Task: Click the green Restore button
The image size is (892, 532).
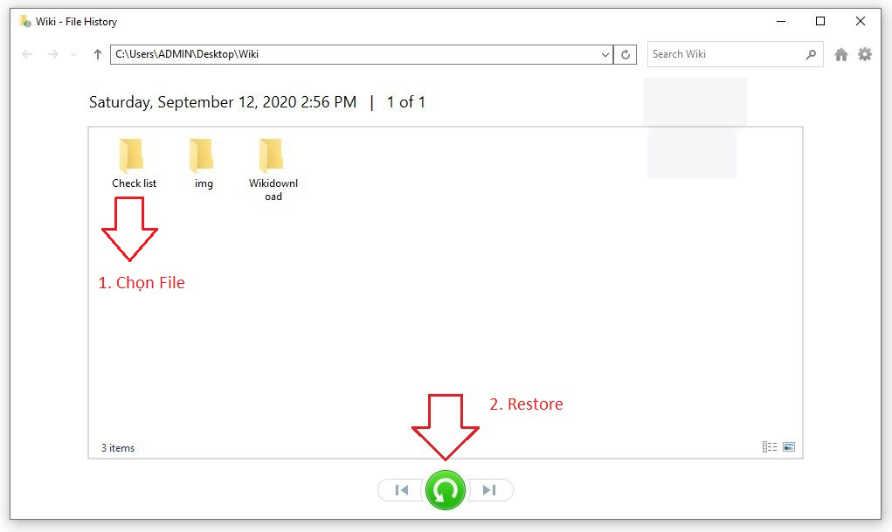Action: 446,490
